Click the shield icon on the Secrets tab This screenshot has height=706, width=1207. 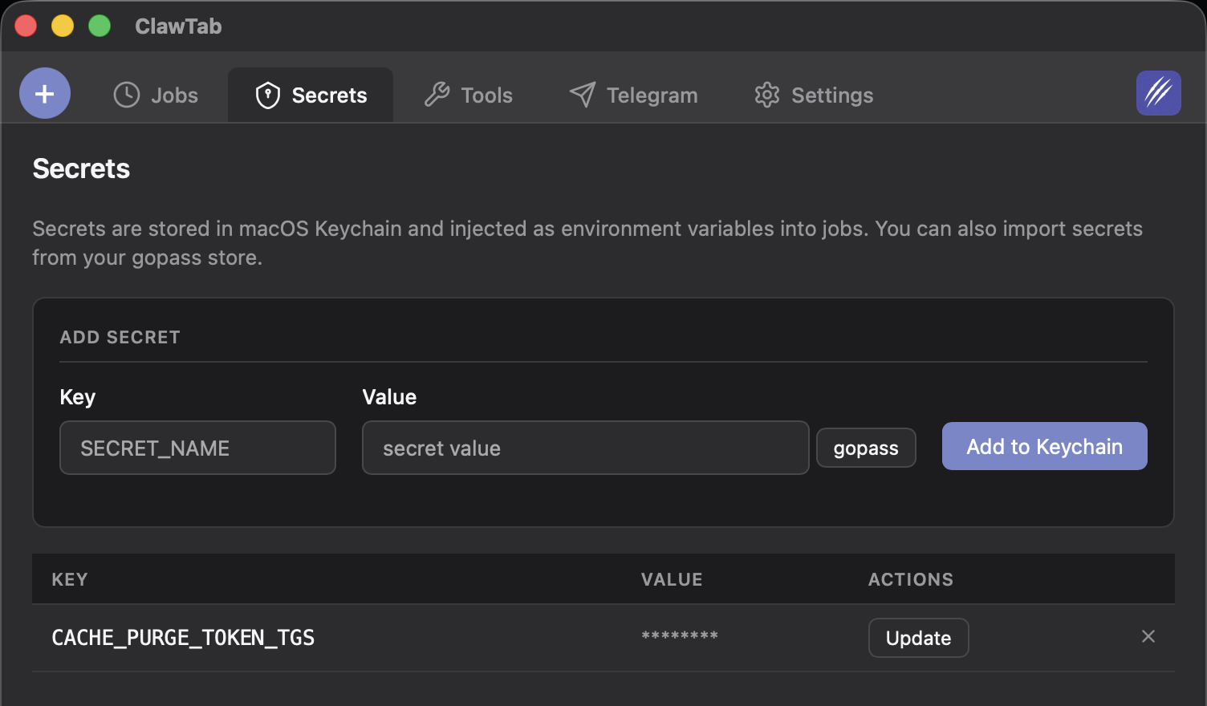pos(268,95)
